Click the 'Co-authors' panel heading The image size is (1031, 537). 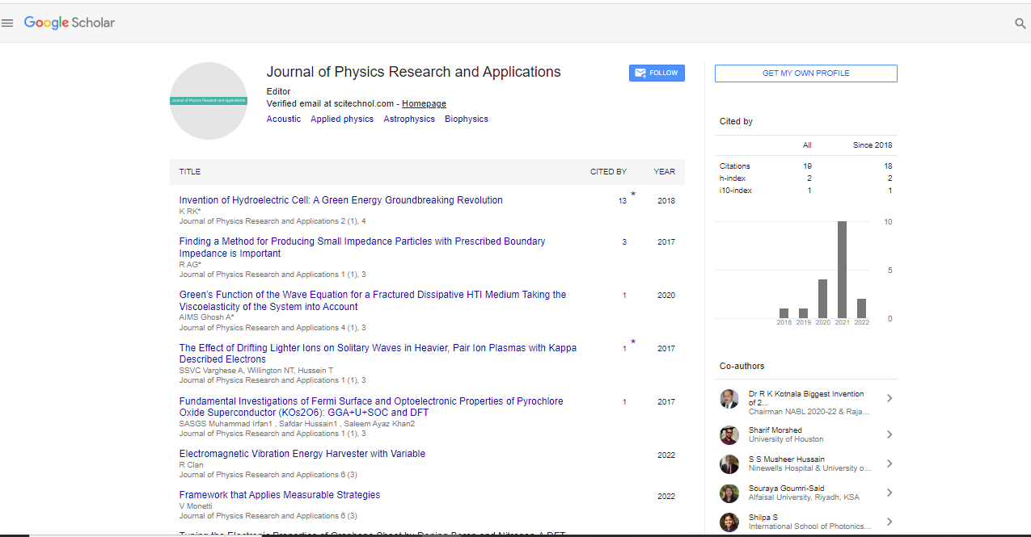coord(742,366)
